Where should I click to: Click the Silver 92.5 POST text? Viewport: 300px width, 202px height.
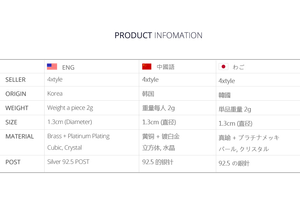[x=68, y=162]
